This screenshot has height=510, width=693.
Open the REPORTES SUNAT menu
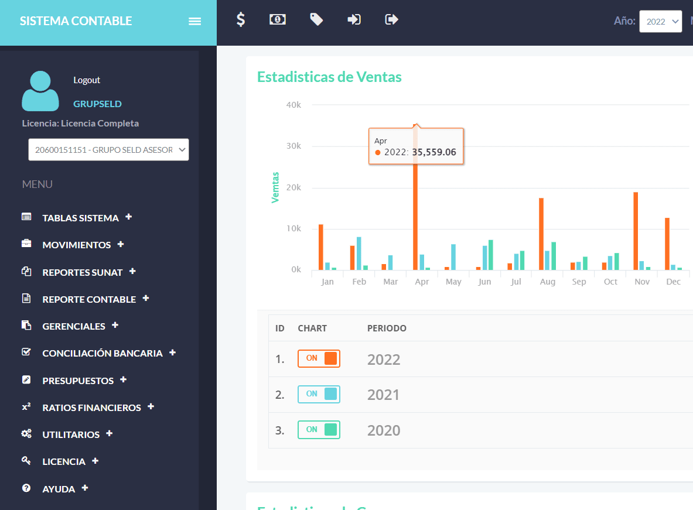coord(82,272)
